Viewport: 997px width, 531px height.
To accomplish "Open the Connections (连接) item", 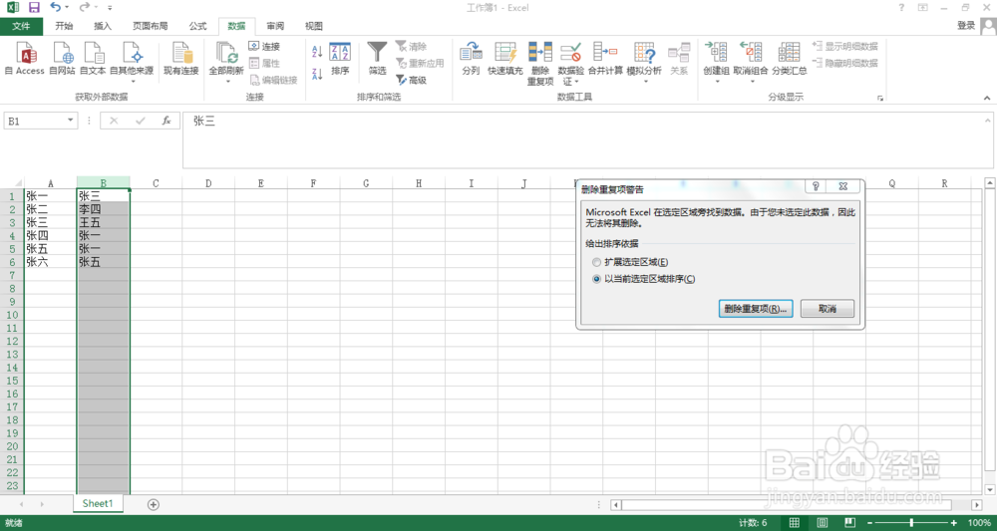I will (264, 47).
